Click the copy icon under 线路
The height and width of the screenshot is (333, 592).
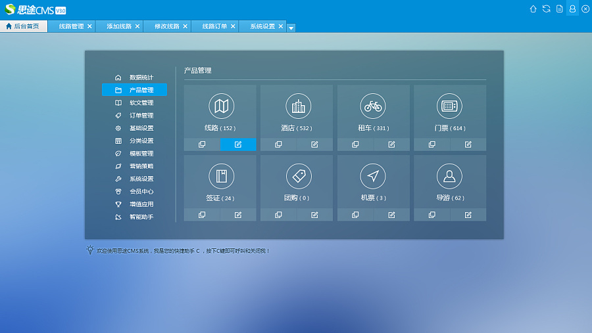pos(202,144)
